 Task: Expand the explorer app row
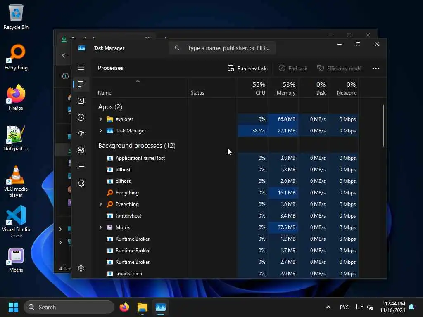(101, 119)
